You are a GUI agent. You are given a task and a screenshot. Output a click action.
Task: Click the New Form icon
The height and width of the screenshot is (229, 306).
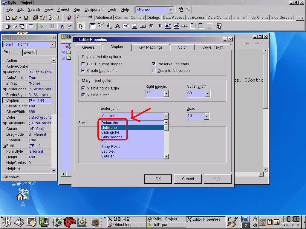31,26
